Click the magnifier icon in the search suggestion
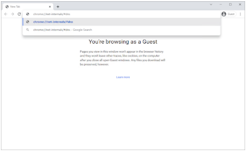Viewport: 246px width, 151px height. pos(28,30)
